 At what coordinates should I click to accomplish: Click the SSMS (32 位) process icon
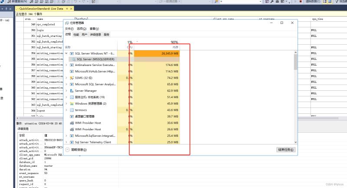coord(72,78)
